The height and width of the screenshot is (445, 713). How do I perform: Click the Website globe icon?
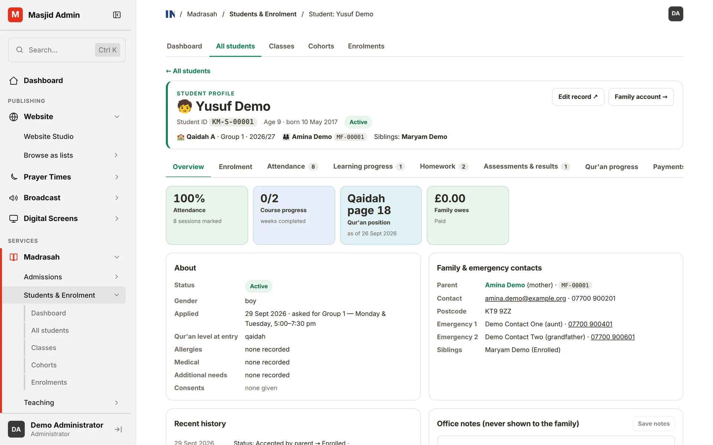click(x=14, y=117)
